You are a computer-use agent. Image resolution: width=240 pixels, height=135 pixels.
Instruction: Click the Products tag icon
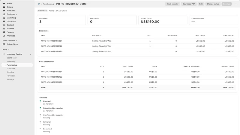tap(4, 10)
